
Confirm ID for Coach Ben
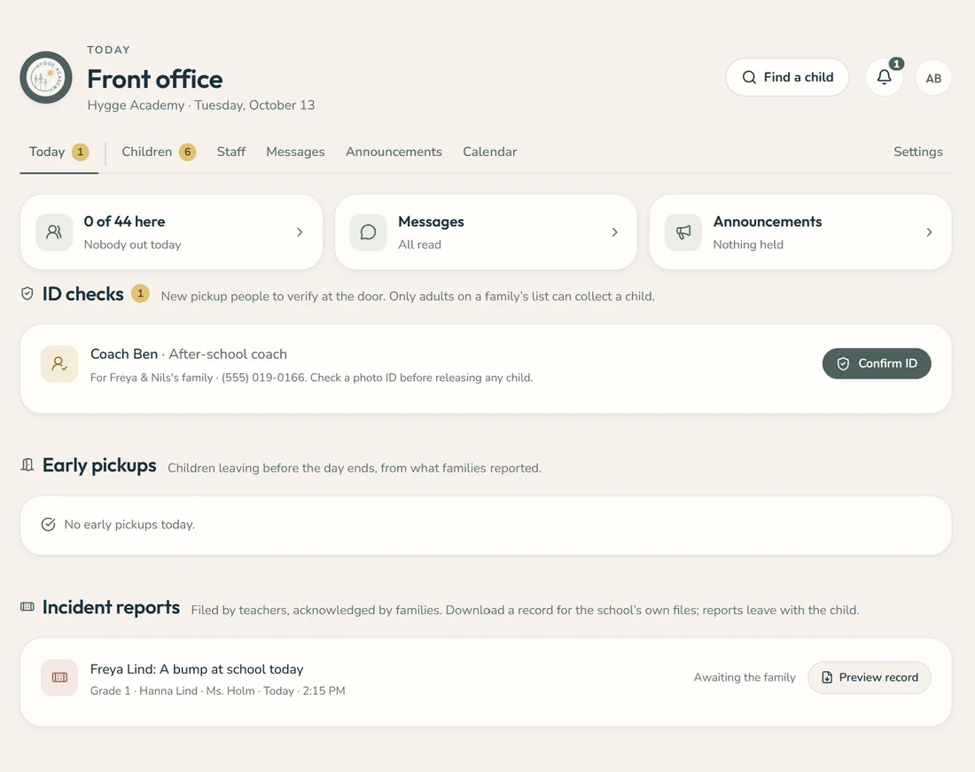coord(877,363)
